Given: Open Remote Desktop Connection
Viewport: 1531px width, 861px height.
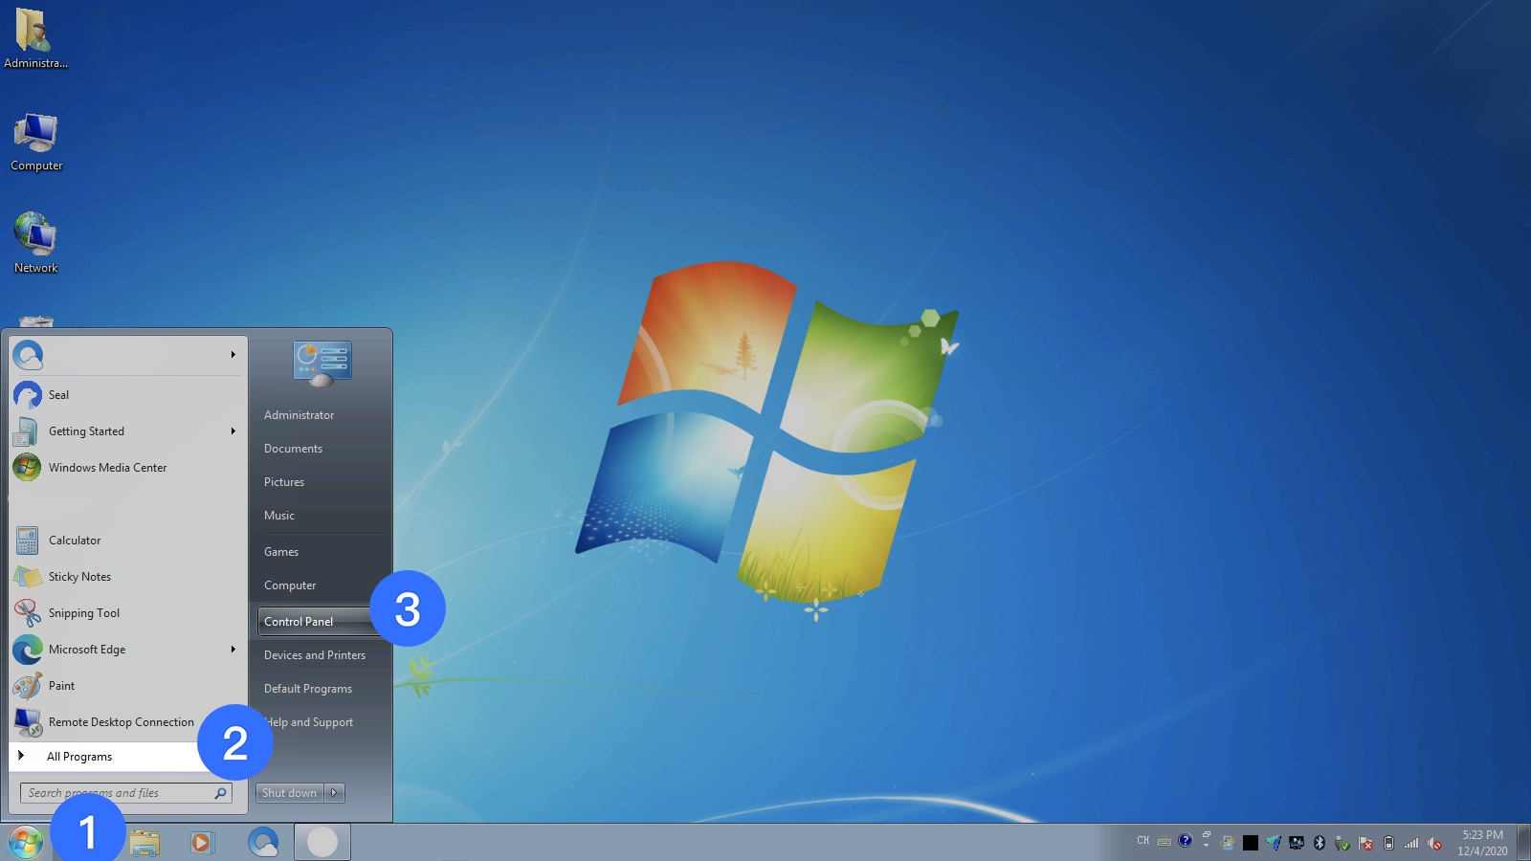Looking at the screenshot, I should 128,722.
